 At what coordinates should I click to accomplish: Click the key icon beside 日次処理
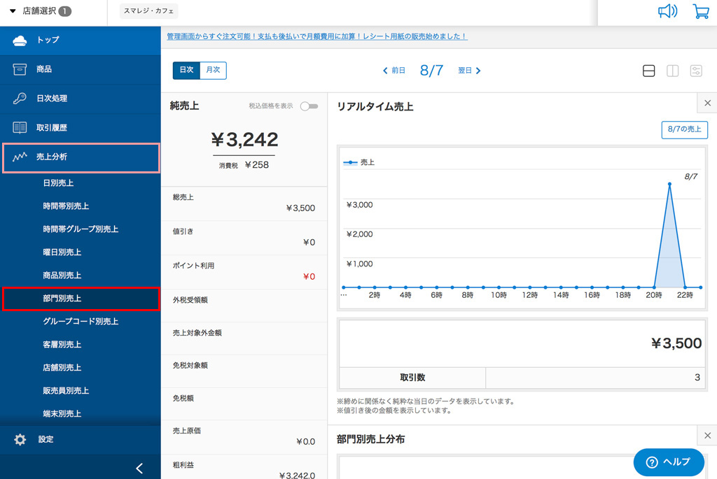pos(20,98)
